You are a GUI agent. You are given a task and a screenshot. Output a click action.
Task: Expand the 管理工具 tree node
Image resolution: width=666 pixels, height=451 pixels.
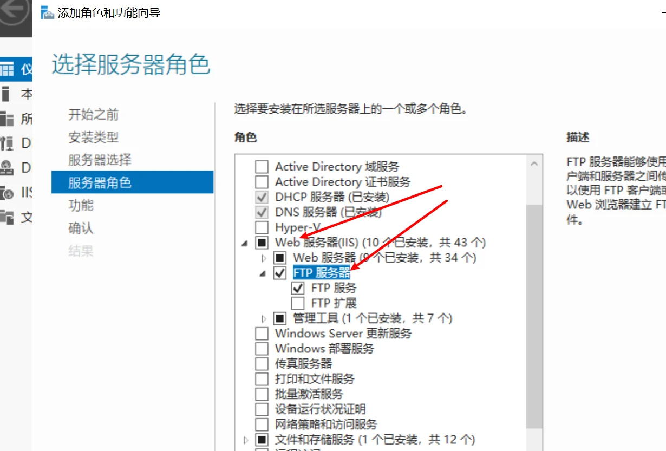tap(264, 318)
